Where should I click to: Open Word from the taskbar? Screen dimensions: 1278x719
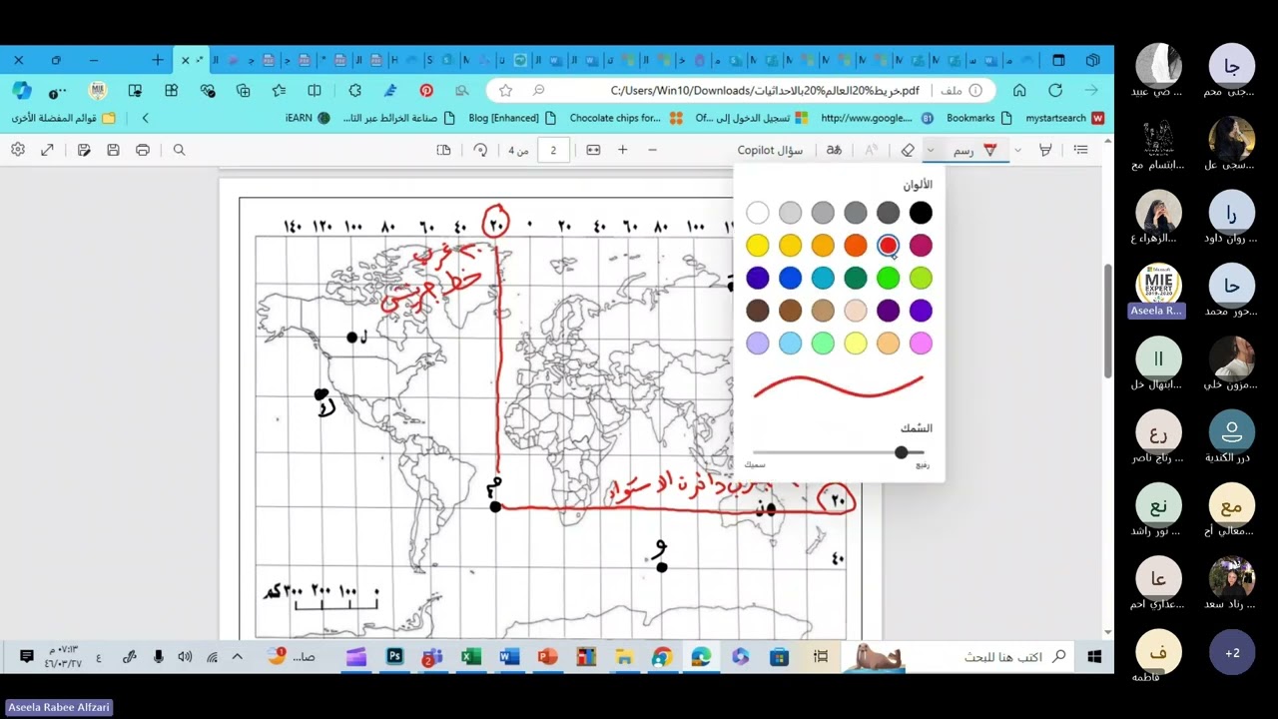point(509,656)
